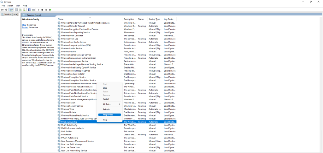The height and width of the screenshot is (153, 323).
Task: Click gear icon beside WLAN AutoConfig
Action: point(59,125)
